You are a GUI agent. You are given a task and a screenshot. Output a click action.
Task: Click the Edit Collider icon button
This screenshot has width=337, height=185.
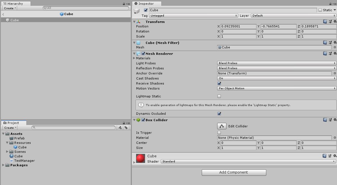[222, 126]
